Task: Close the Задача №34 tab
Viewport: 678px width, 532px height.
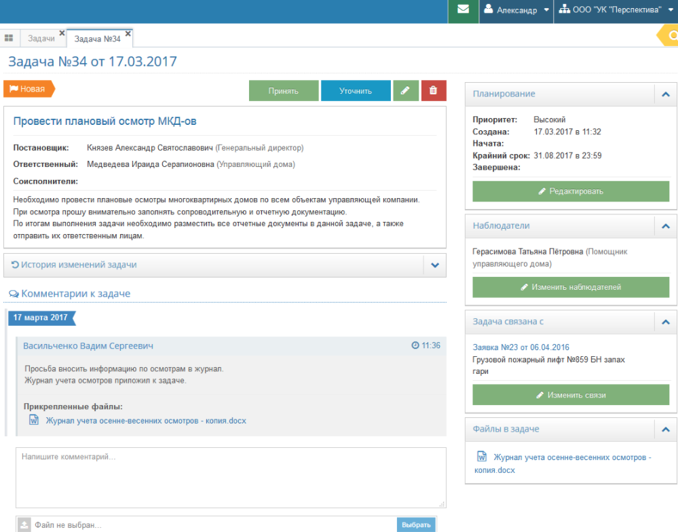Action: [128, 33]
